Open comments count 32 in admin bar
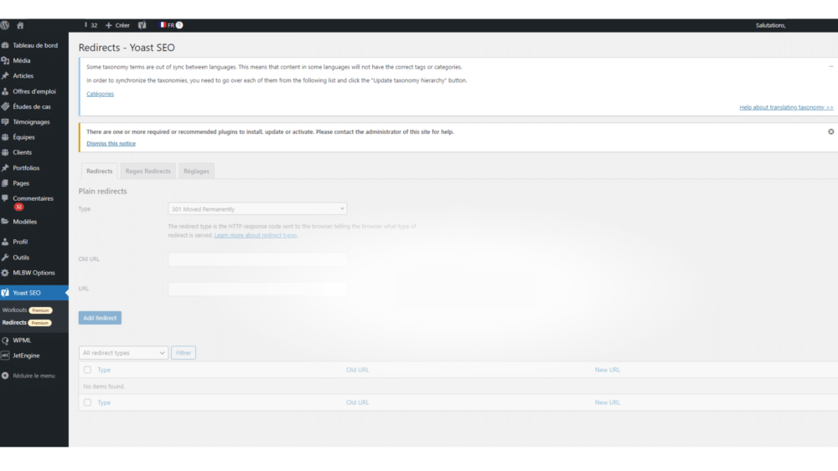 point(91,25)
